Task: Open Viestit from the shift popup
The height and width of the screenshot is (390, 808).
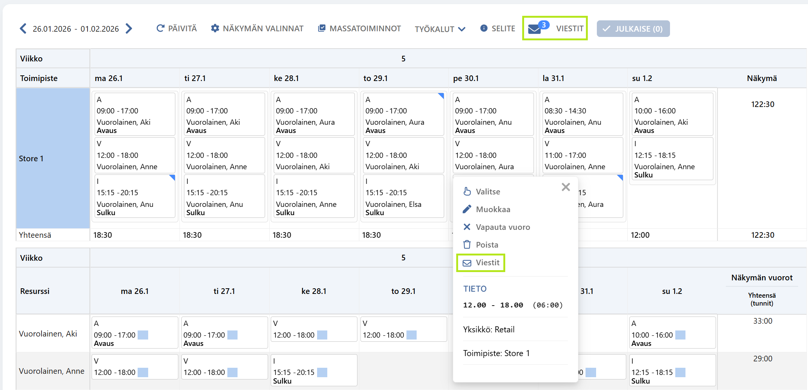Action: point(481,263)
